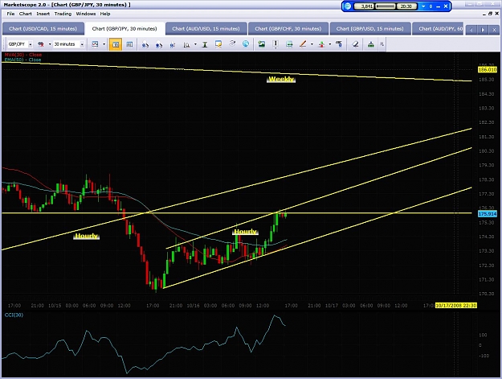Select the Weekly trendline label
Screen dimensions: 502x379
(x=281, y=79)
